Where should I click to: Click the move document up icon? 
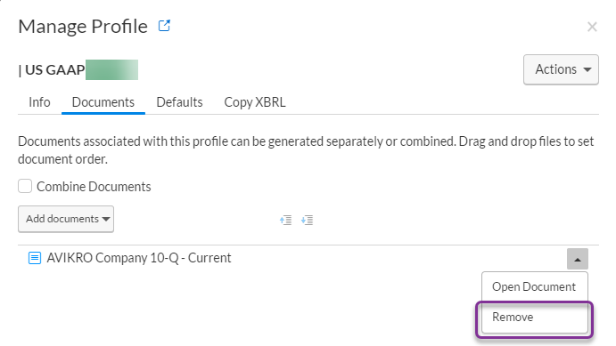285,221
